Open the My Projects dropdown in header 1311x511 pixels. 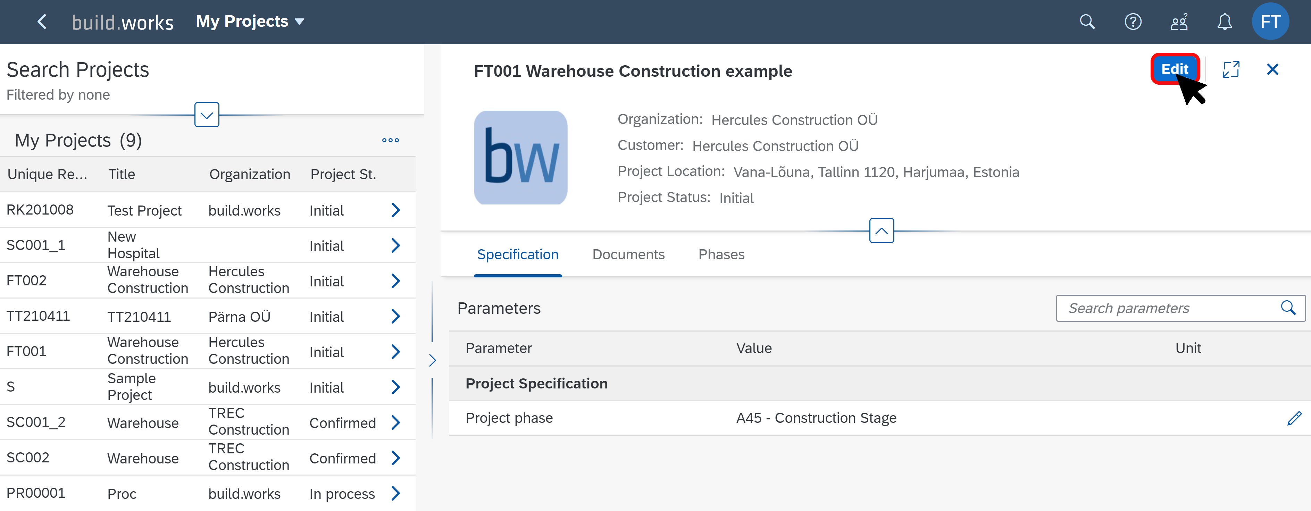[x=250, y=22]
